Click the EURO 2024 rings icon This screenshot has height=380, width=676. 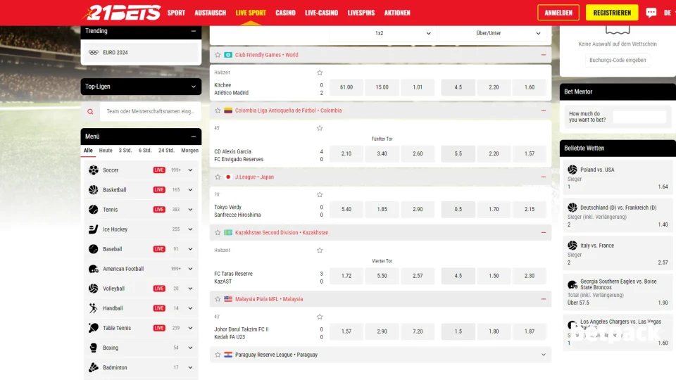(x=93, y=53)
